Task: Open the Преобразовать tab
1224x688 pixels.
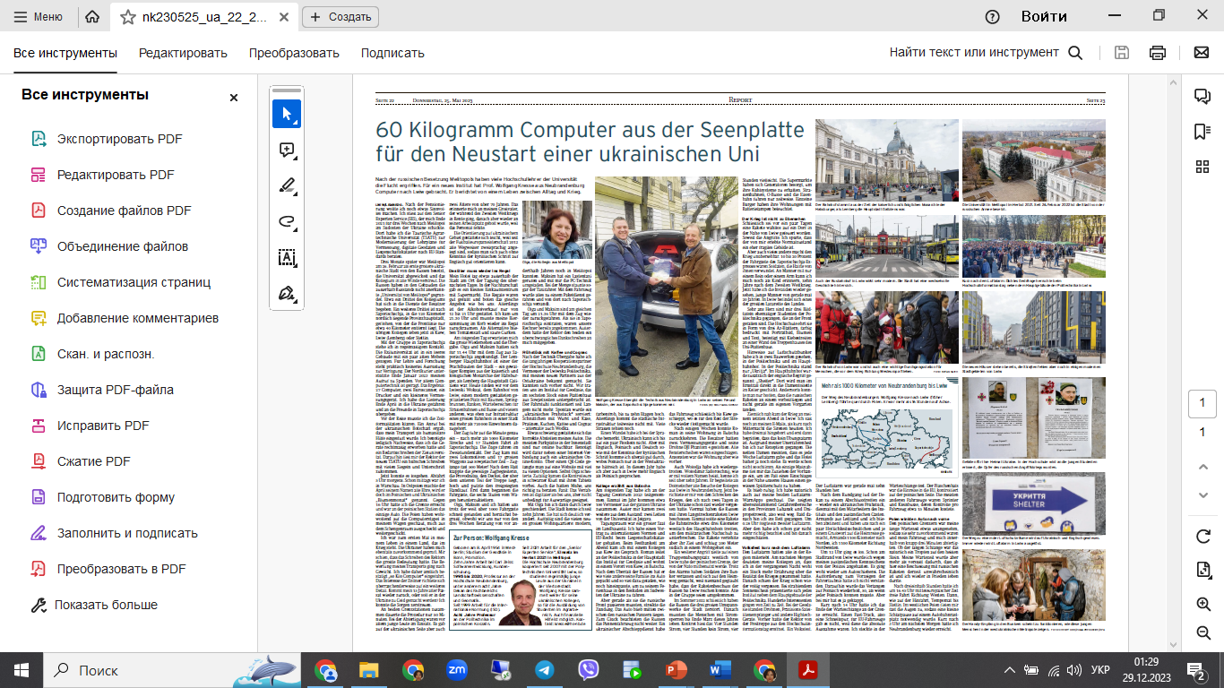Action: coord(292,53)
